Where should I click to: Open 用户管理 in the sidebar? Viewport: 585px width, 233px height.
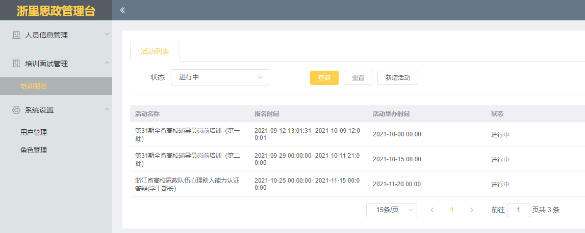(34, 132)
